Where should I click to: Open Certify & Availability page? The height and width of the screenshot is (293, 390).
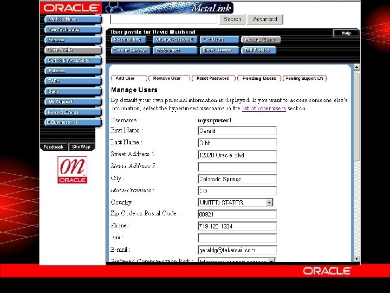pyautogui.click(x=73, y=61)
